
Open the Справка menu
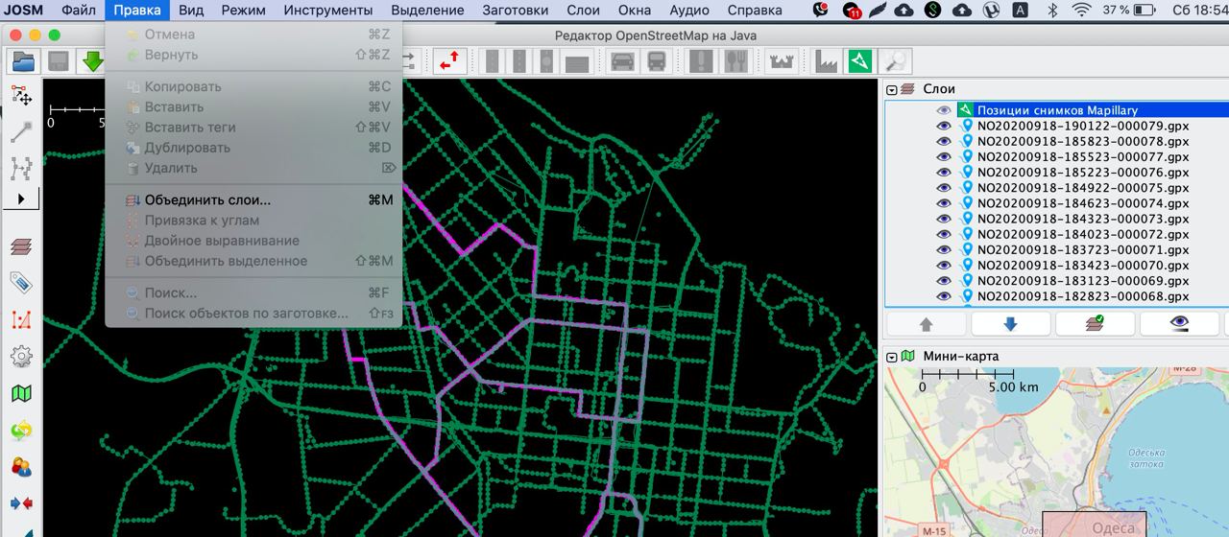(755, 11)
